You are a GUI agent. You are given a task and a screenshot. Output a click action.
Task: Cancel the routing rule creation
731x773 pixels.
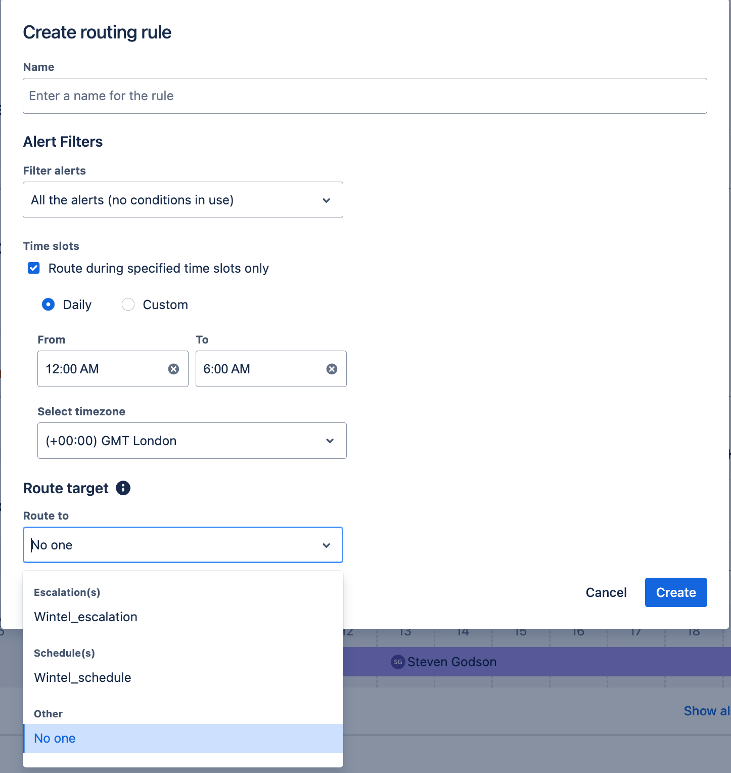coord(606,592)
